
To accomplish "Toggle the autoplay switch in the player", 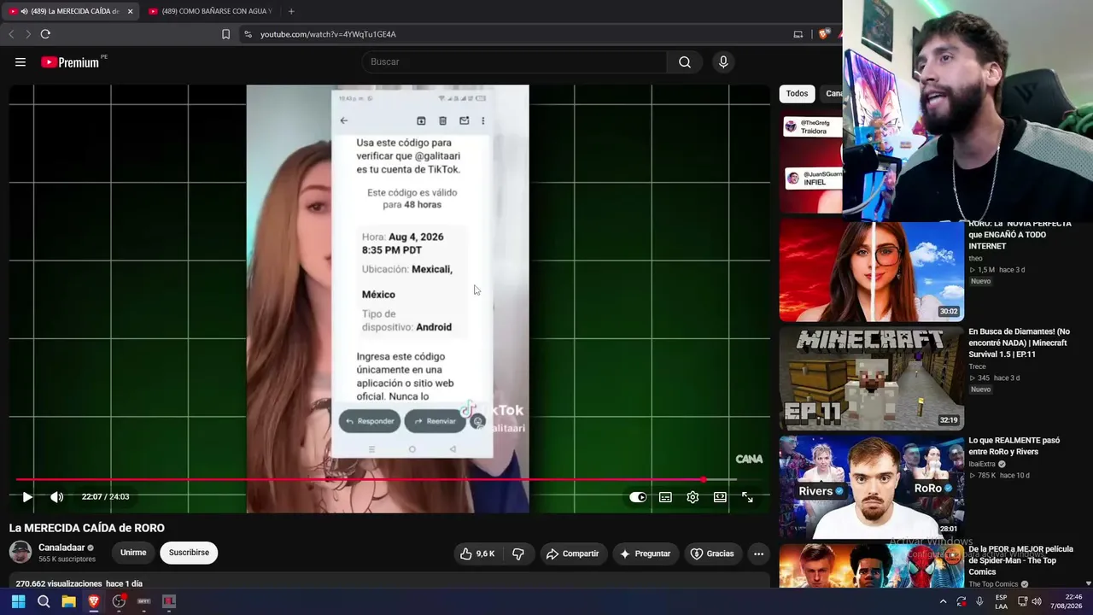I will tap(638, 497).
